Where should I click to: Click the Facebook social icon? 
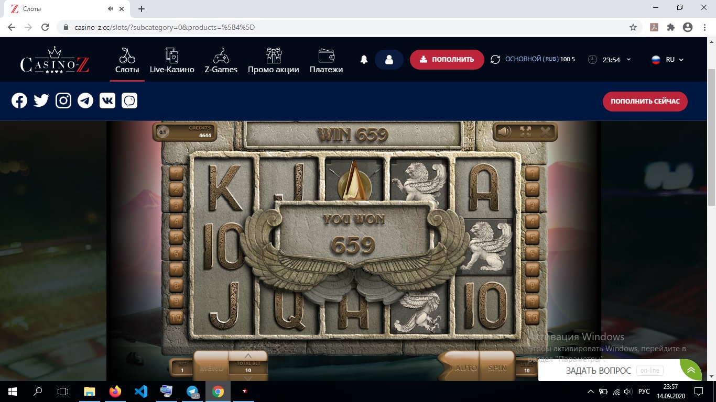(19, 100)
